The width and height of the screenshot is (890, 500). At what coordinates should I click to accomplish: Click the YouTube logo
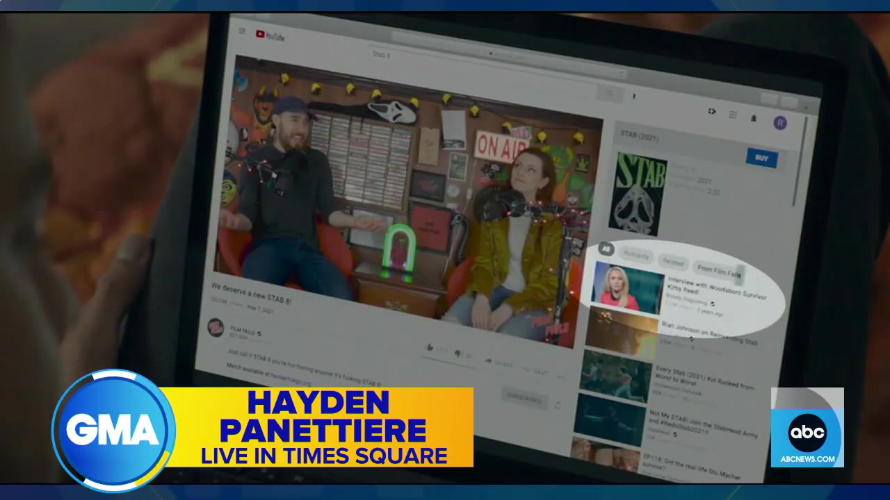[x=270, y=35]
